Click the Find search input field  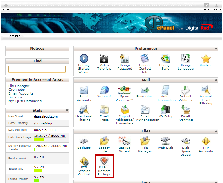[x=37, y=69]
